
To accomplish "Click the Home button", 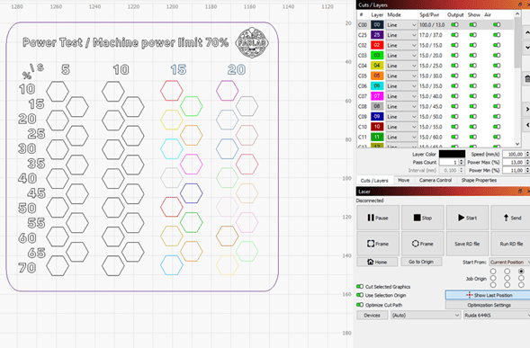I will pyautogui.click(x=377, y=262).
